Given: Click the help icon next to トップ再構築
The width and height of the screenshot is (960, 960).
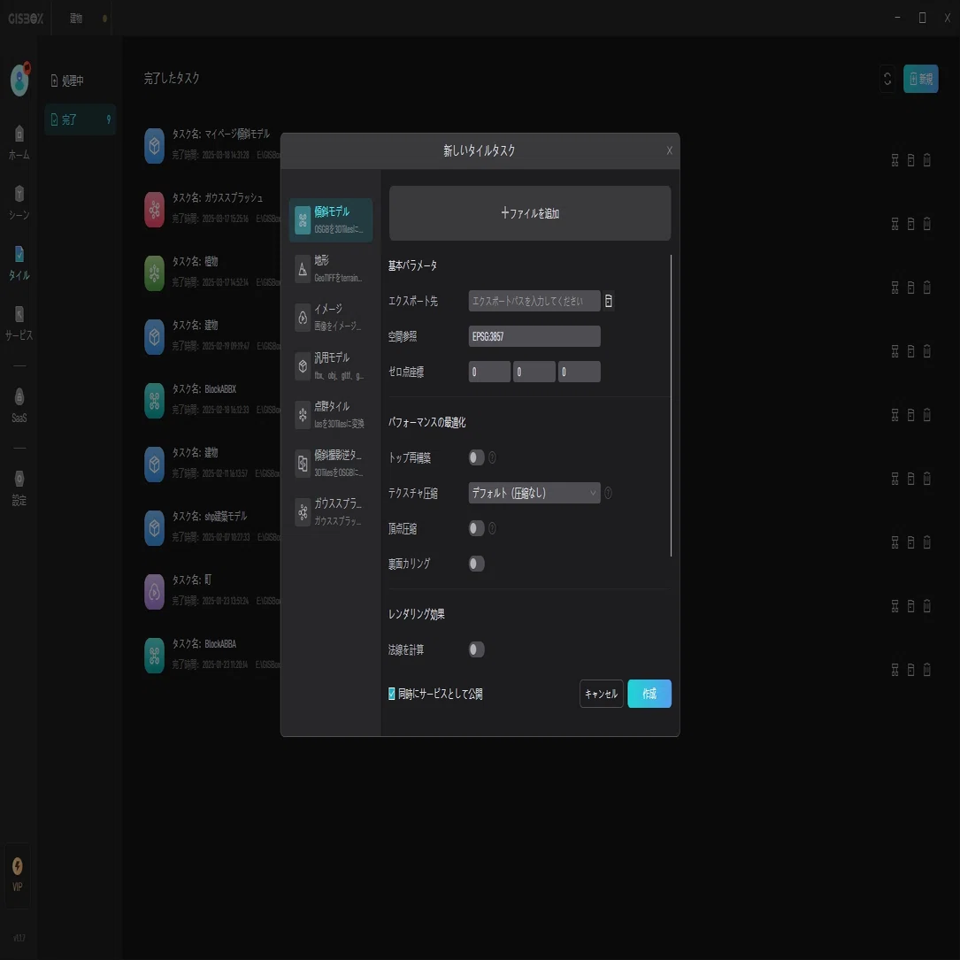Looking at the screenshot, I should (x=492, y=457).
